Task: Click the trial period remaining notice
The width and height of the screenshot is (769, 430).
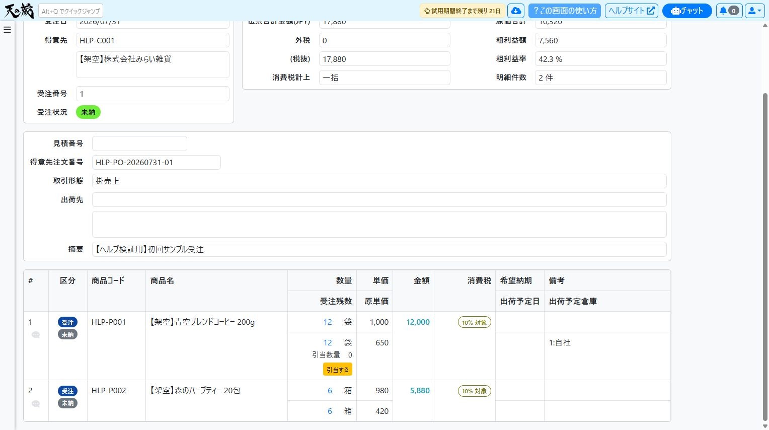Action: (x=463, y=11)
